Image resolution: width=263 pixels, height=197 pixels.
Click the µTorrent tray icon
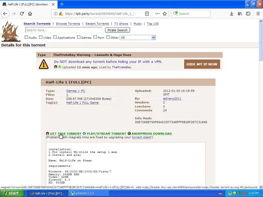tap(230, 193)
